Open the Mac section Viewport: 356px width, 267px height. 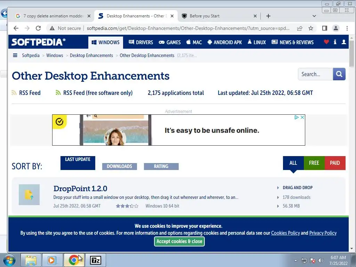(x=194, y=42)
